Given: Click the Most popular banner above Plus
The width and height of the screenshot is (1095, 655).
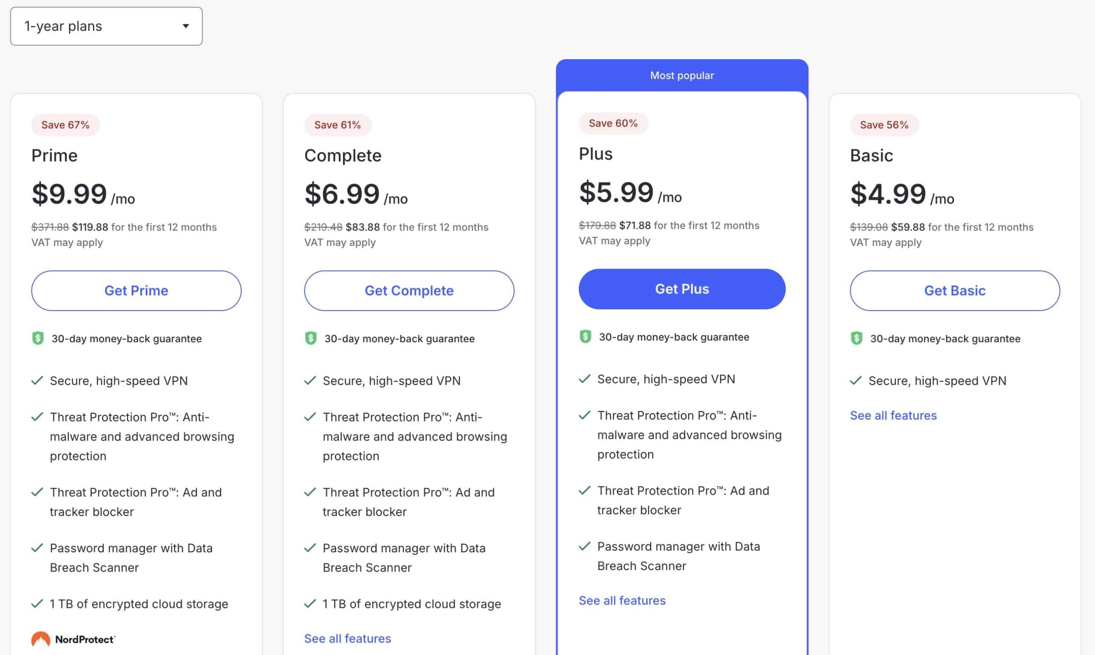Looking at the screenshot, I should coord(682,75).
